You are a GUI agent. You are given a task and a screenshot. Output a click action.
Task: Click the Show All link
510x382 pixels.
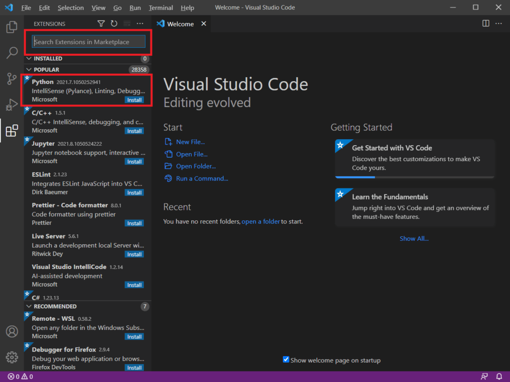click(414, 238)
